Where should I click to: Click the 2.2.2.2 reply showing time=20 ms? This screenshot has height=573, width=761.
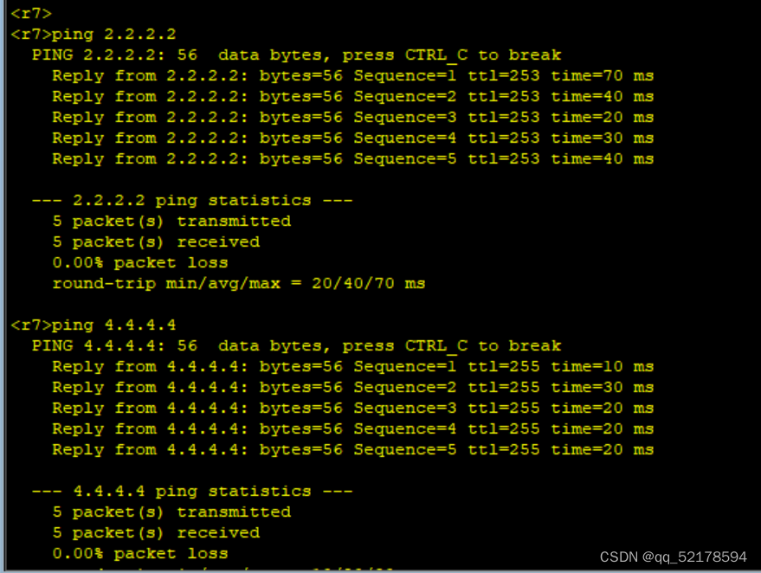352,118
